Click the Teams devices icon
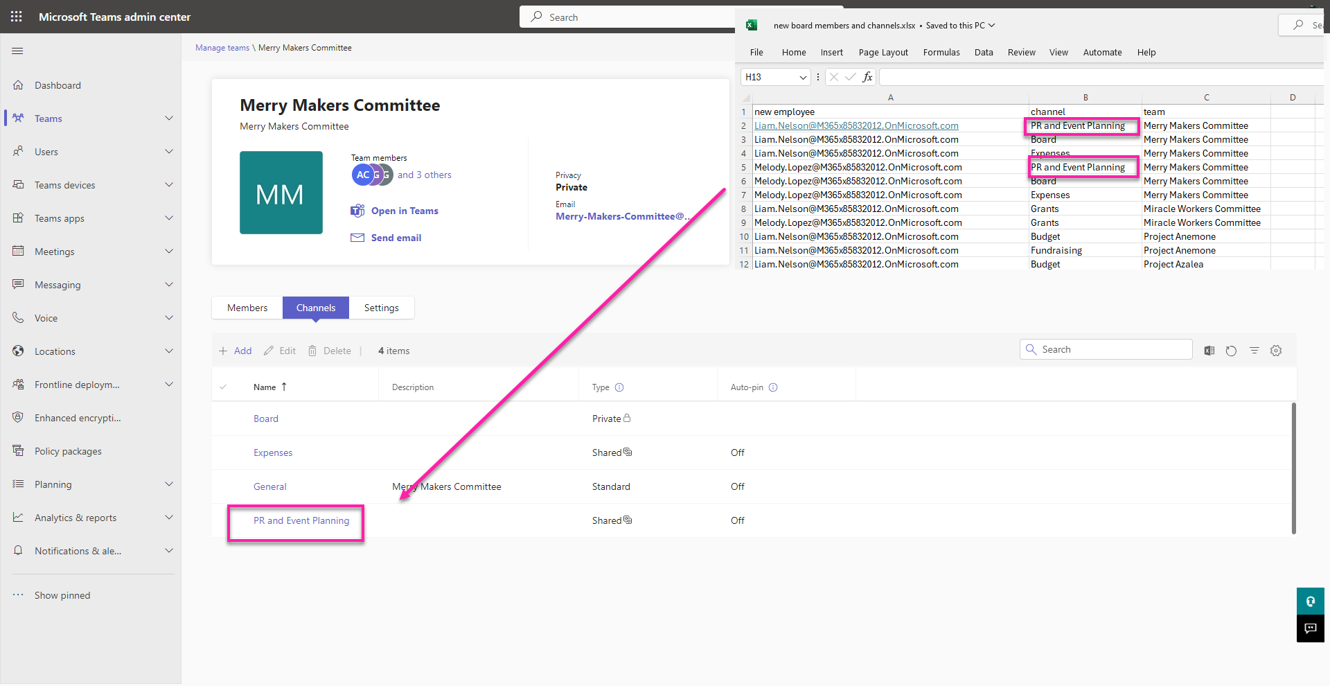This screenshot has width=1330, height=686. tap(19, 185)
